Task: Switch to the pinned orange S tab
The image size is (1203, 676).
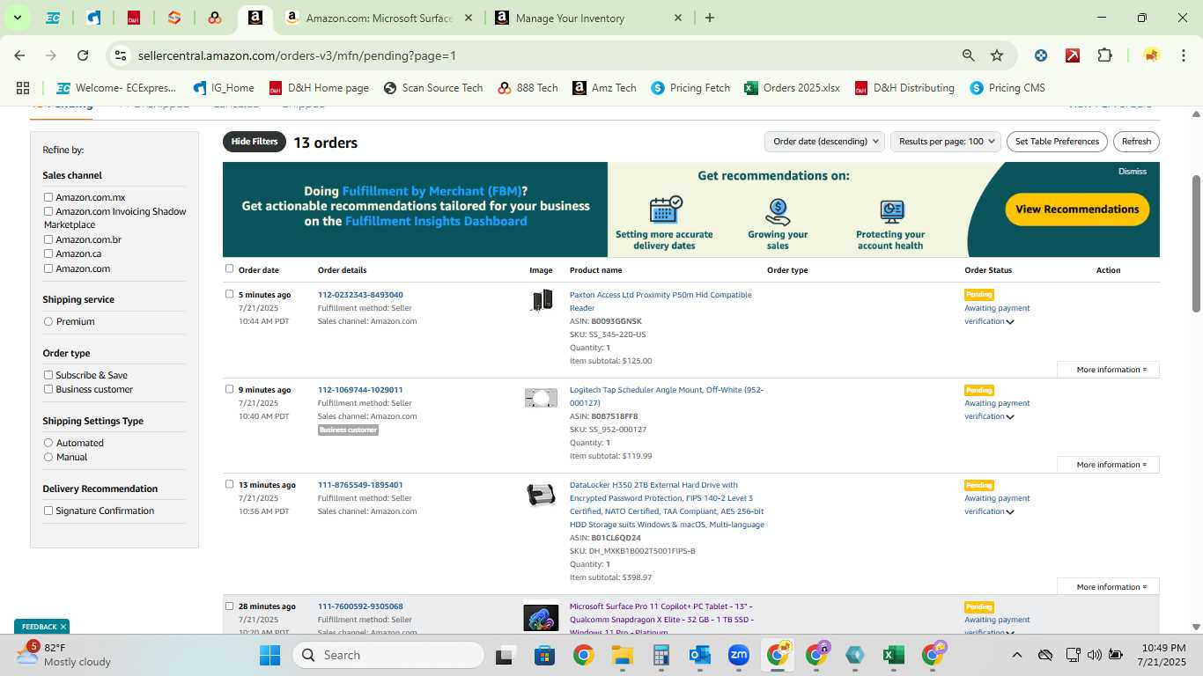Action: [x=174, y=18]
